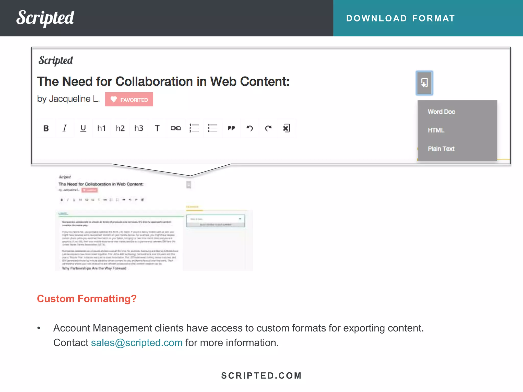The height and width of the screenshot is (392, 523).
Task: Apply h2 heading style
Action: (x=120, y=128)
